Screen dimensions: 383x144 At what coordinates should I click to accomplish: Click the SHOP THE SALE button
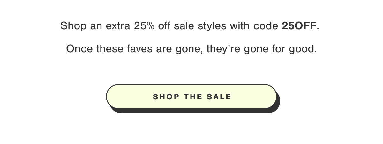point(191,97)
